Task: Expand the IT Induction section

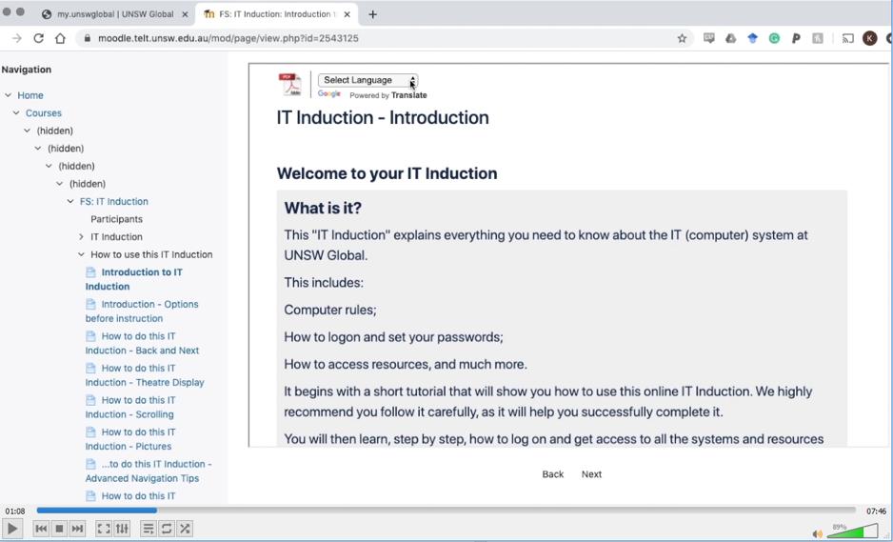Action: click(81, 236)
